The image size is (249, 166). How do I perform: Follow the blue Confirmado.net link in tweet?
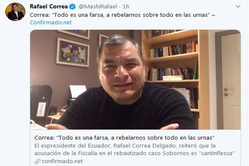(x=51, y=22)
